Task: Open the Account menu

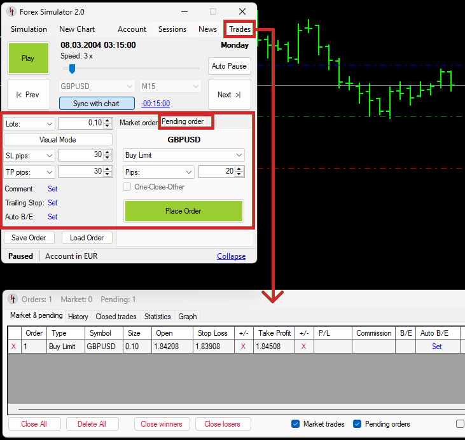Action: tap(132, 29)
